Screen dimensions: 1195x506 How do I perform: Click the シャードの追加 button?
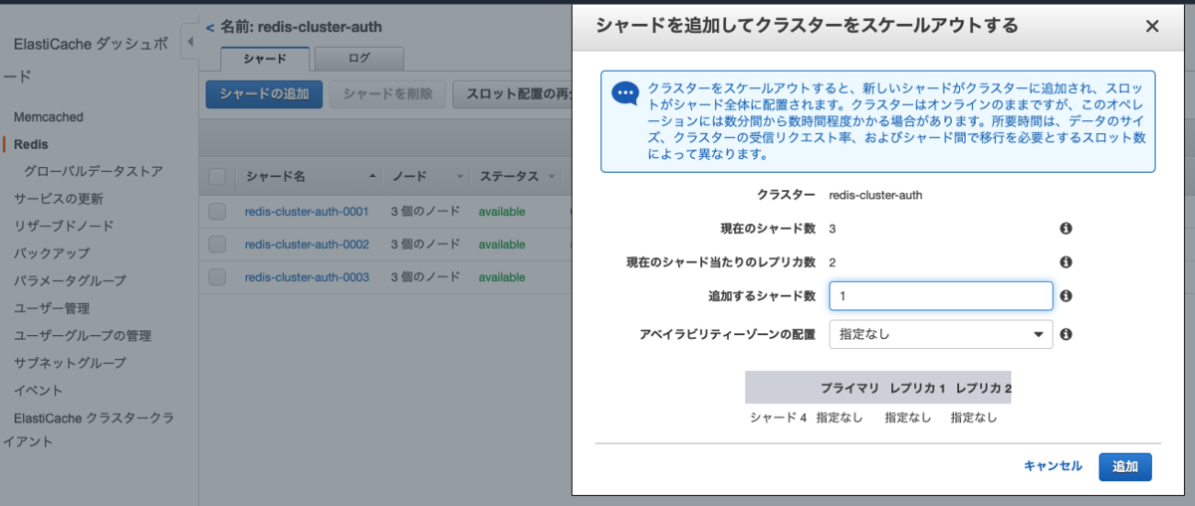264,94
